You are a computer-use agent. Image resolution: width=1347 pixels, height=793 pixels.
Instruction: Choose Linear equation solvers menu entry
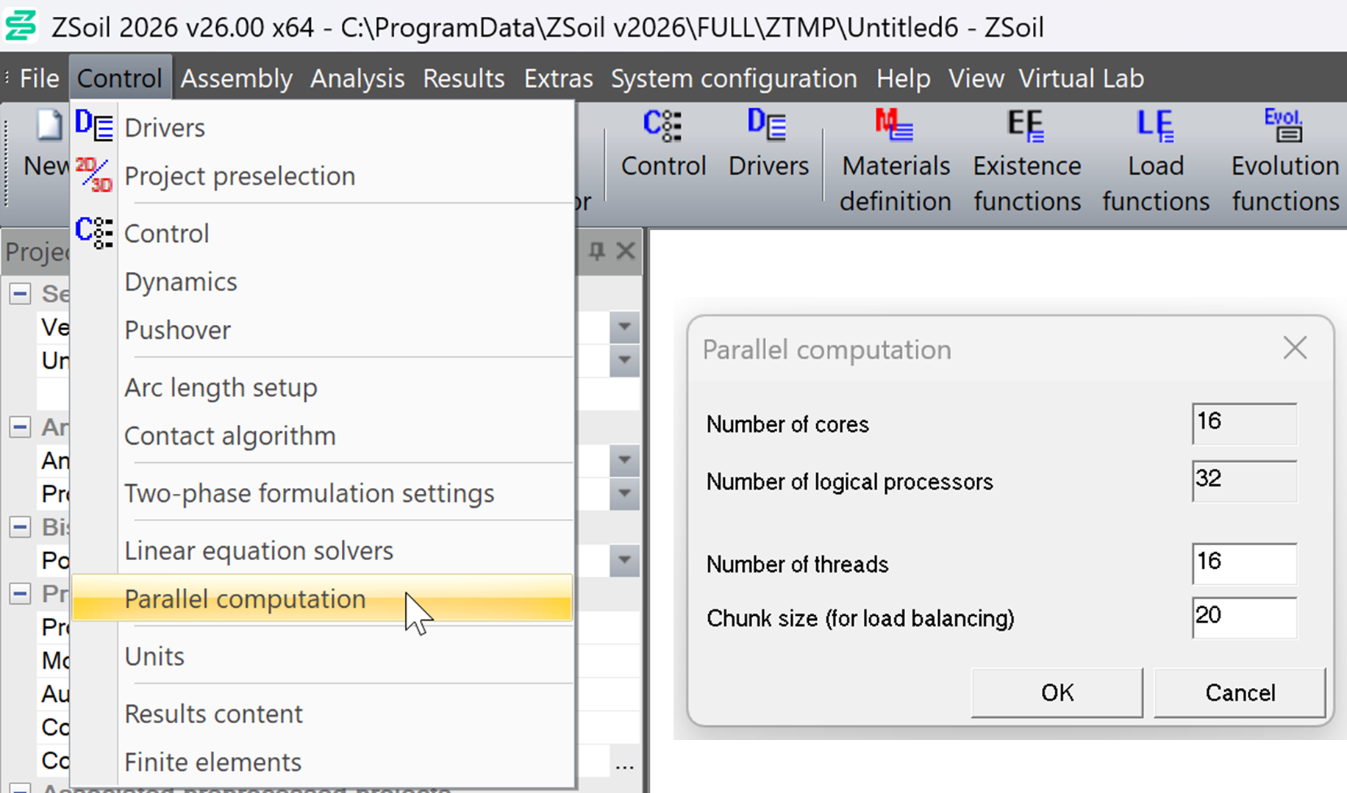pos(259,550)
